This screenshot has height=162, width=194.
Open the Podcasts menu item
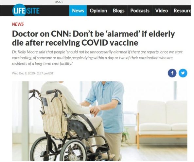(x=140, y=11)
